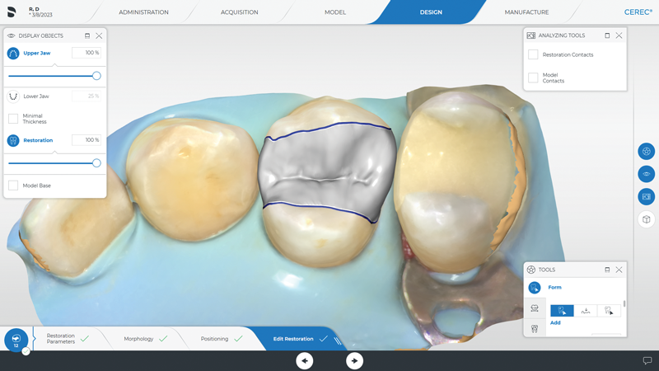The image size is (659, 371).
Task: Toggle Upper Jaw visibility icon
Action: point(13,53)
